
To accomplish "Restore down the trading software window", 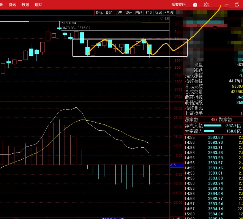I will [x=237, y=5].
